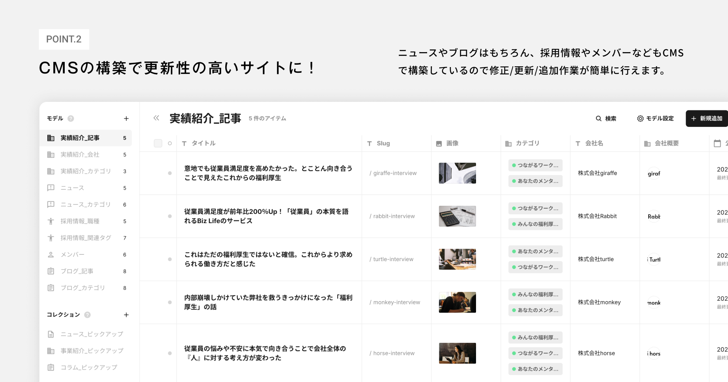Screen dimensions: 728x382
Task: Toggle the select-all checkbox in table header
Action: click(158, 143)
